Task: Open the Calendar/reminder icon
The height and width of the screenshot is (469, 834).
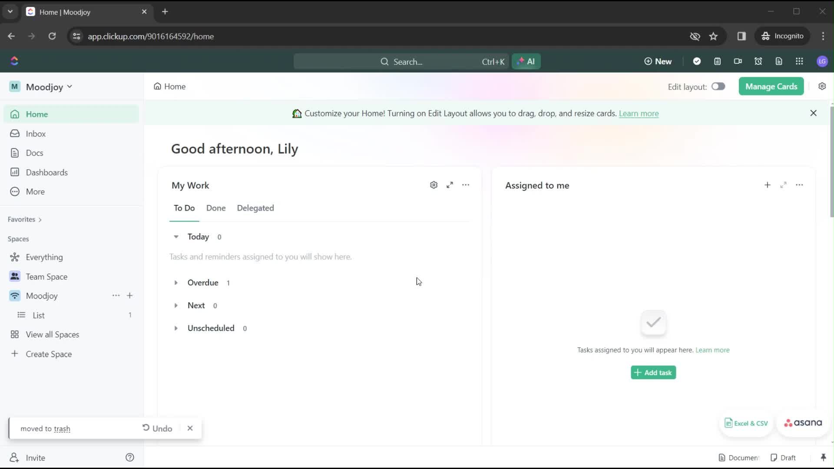Action: (758, 61)
